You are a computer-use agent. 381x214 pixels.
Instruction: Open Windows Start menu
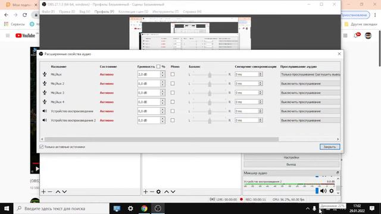[x=7, y=209]
